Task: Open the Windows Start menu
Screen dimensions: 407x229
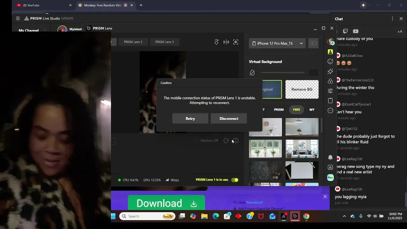Action: coord(113,216)
